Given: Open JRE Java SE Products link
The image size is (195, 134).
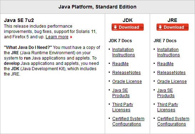Looking at the screenshot, I should [x=166, y=93].
